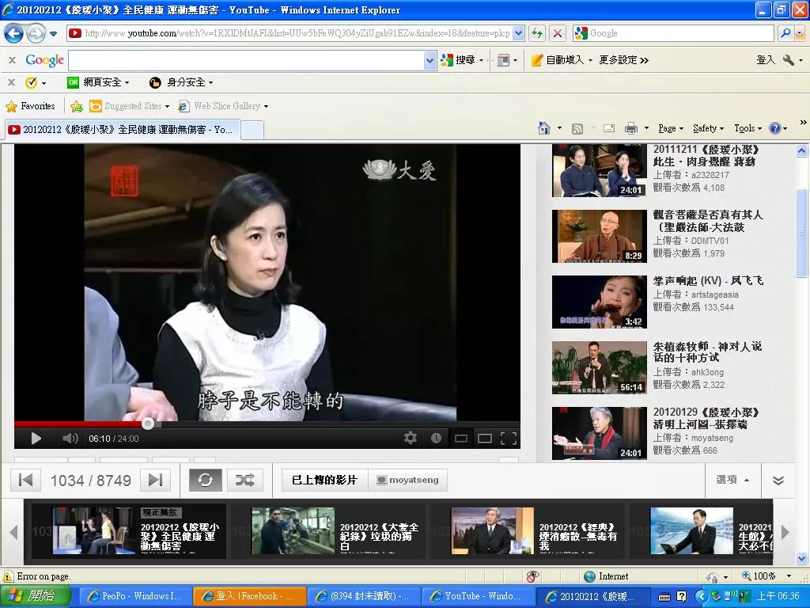This screenshot has width=810, height=608.
Task: Click the IE Home icon
Action: point(544,128)
